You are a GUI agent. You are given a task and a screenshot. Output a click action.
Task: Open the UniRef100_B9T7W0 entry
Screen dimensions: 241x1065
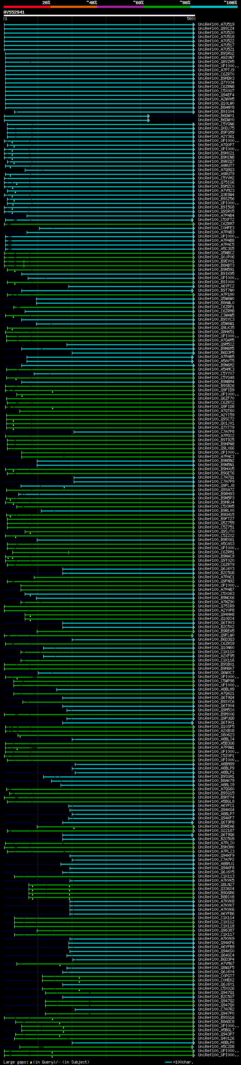click(x=216, y=290)
